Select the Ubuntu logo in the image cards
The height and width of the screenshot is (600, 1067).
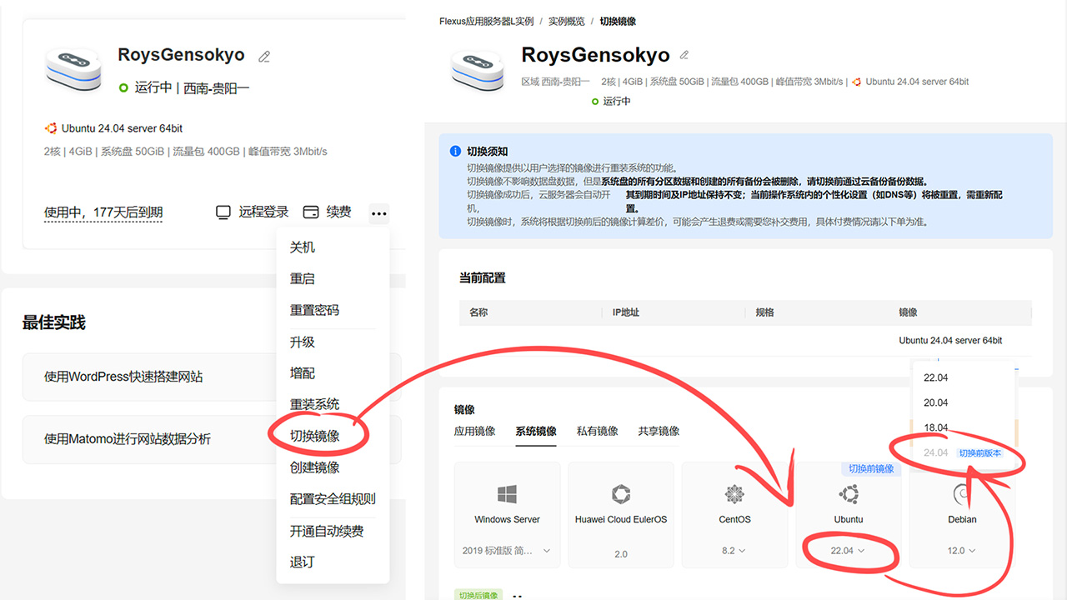click(849, 494)
